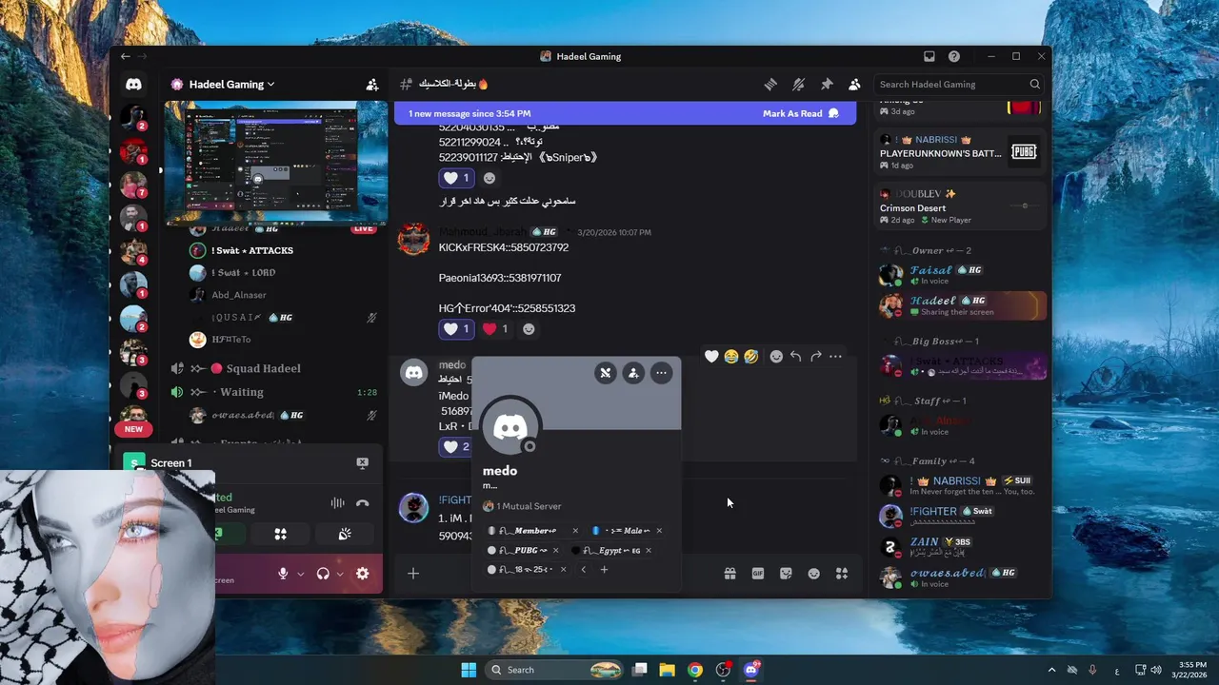
Task: Open headphone output options arrow
Action: coord(340,574)
